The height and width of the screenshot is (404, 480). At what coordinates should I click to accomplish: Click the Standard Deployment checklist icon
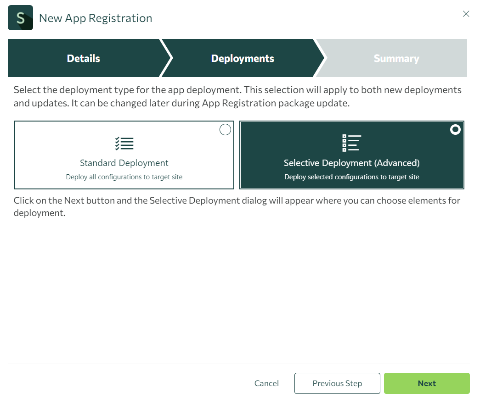click(x=124, y=143)
